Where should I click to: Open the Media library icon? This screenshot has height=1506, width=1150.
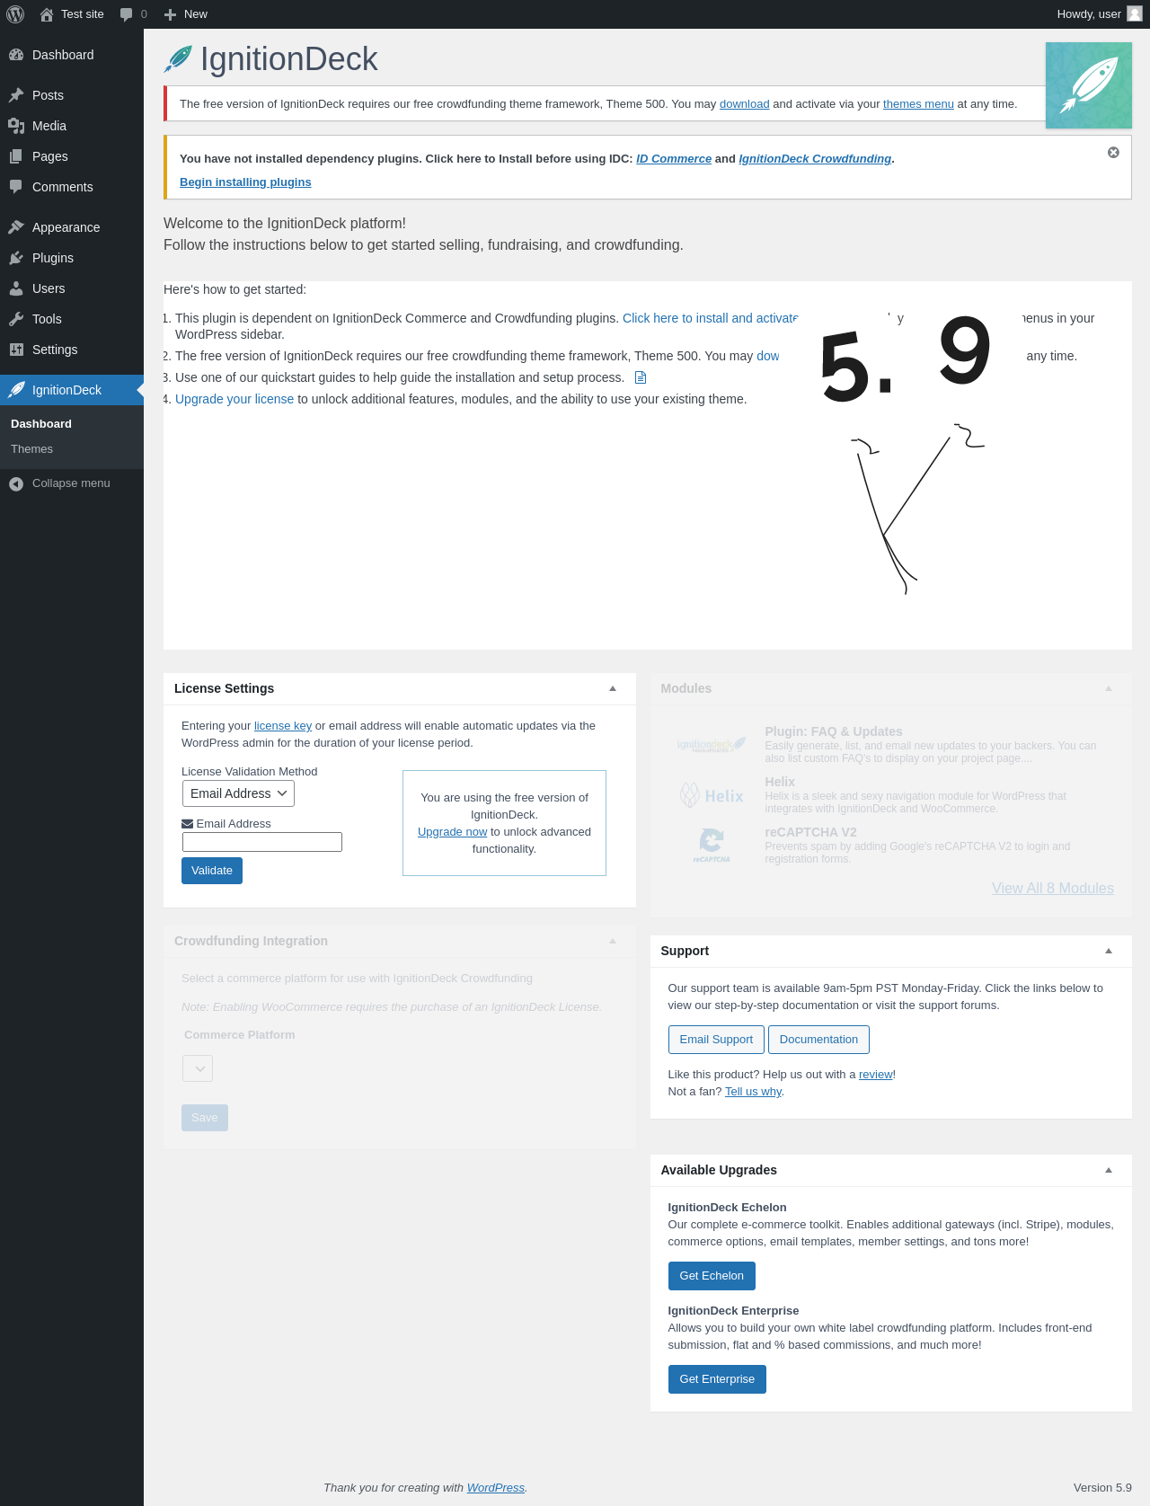tap(16, 126)
